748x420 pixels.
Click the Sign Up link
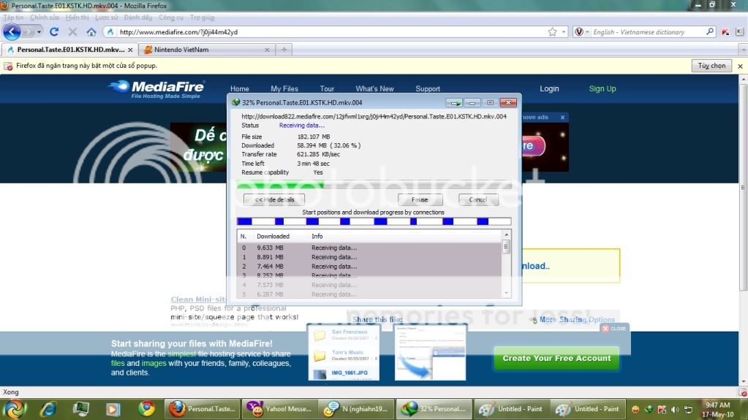(x=602, y=88)
